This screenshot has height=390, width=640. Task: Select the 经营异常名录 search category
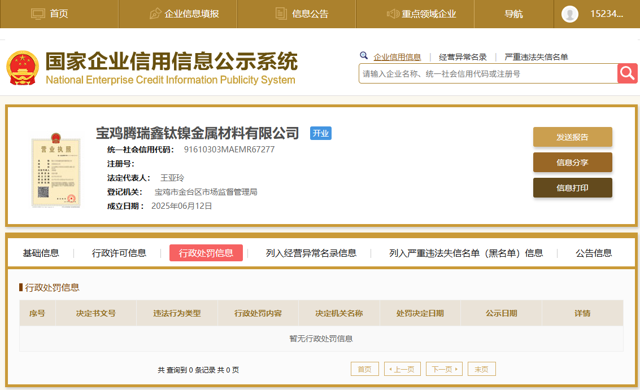pos(463,57)
